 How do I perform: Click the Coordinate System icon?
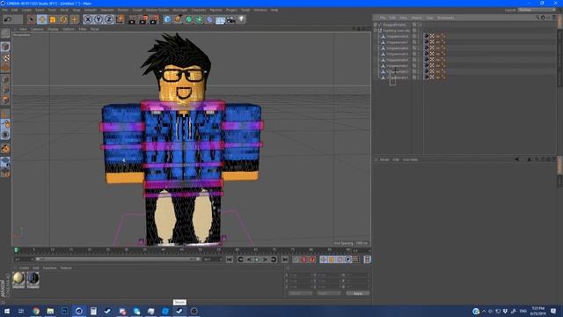121,19
